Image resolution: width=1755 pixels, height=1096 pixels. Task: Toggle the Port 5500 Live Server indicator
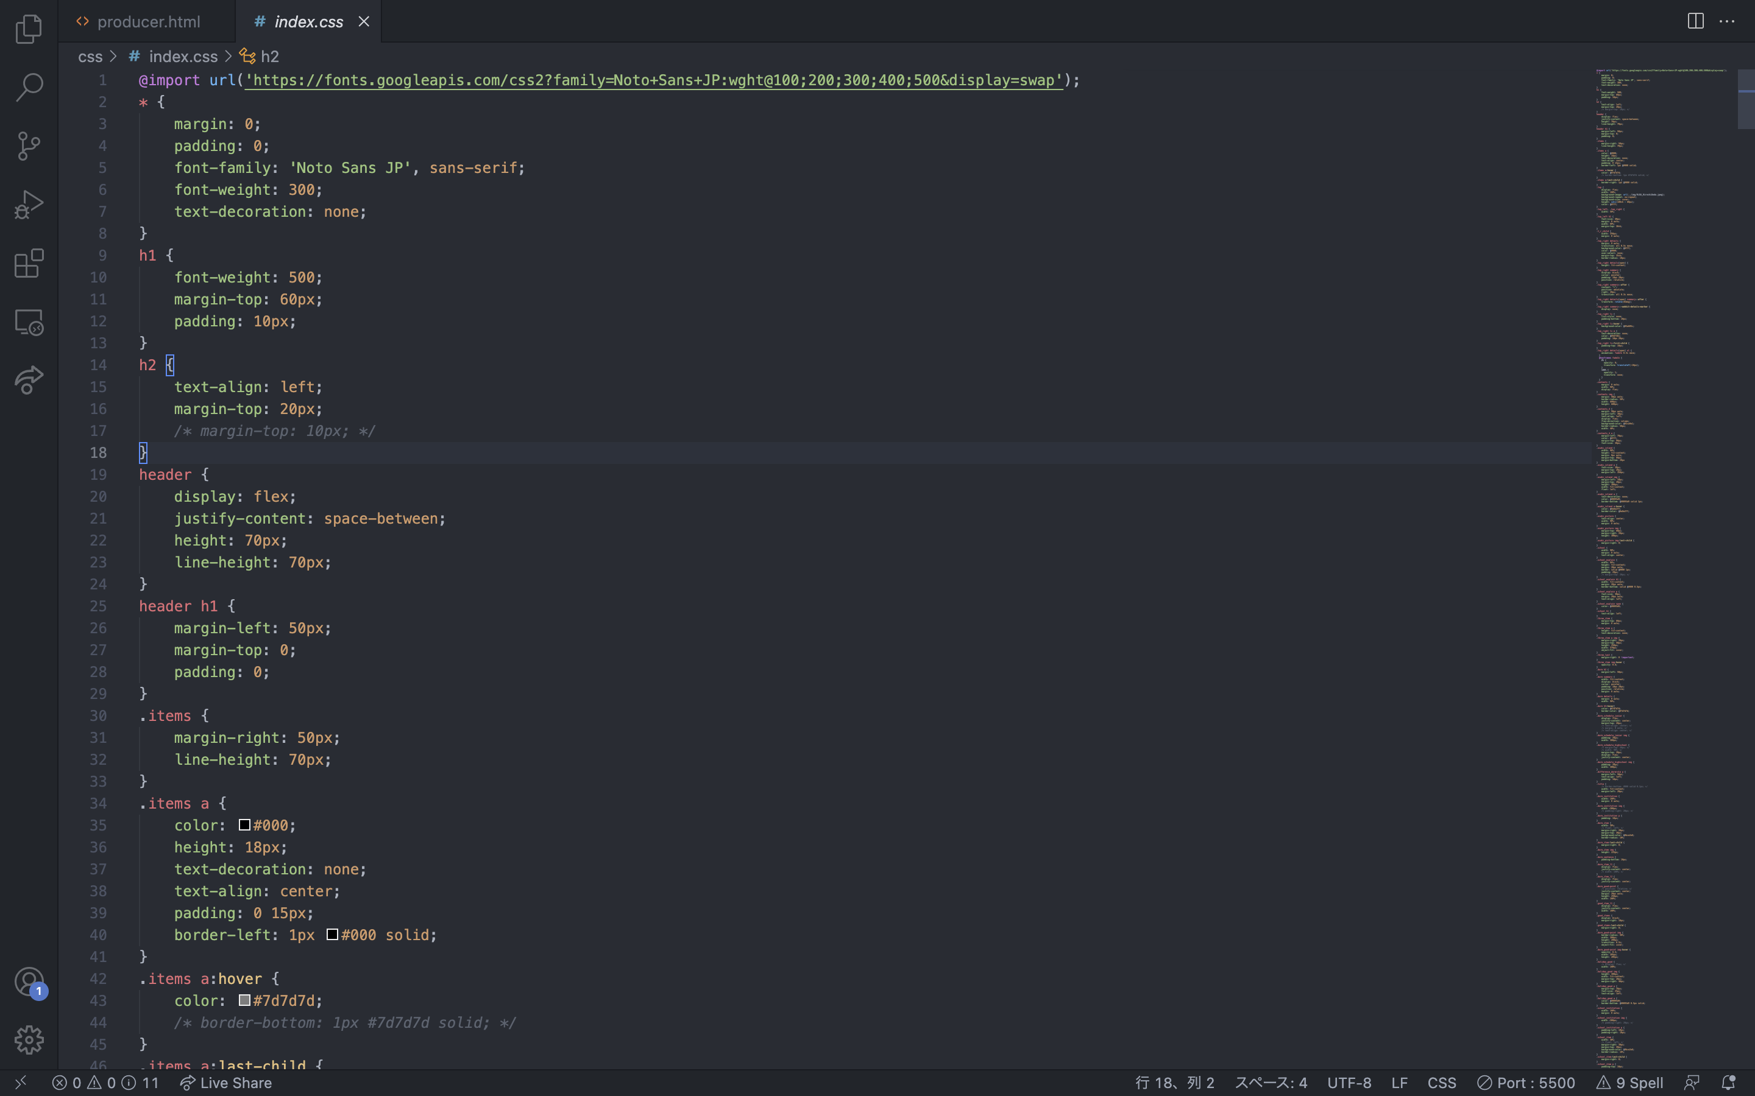point(1526,1082)
